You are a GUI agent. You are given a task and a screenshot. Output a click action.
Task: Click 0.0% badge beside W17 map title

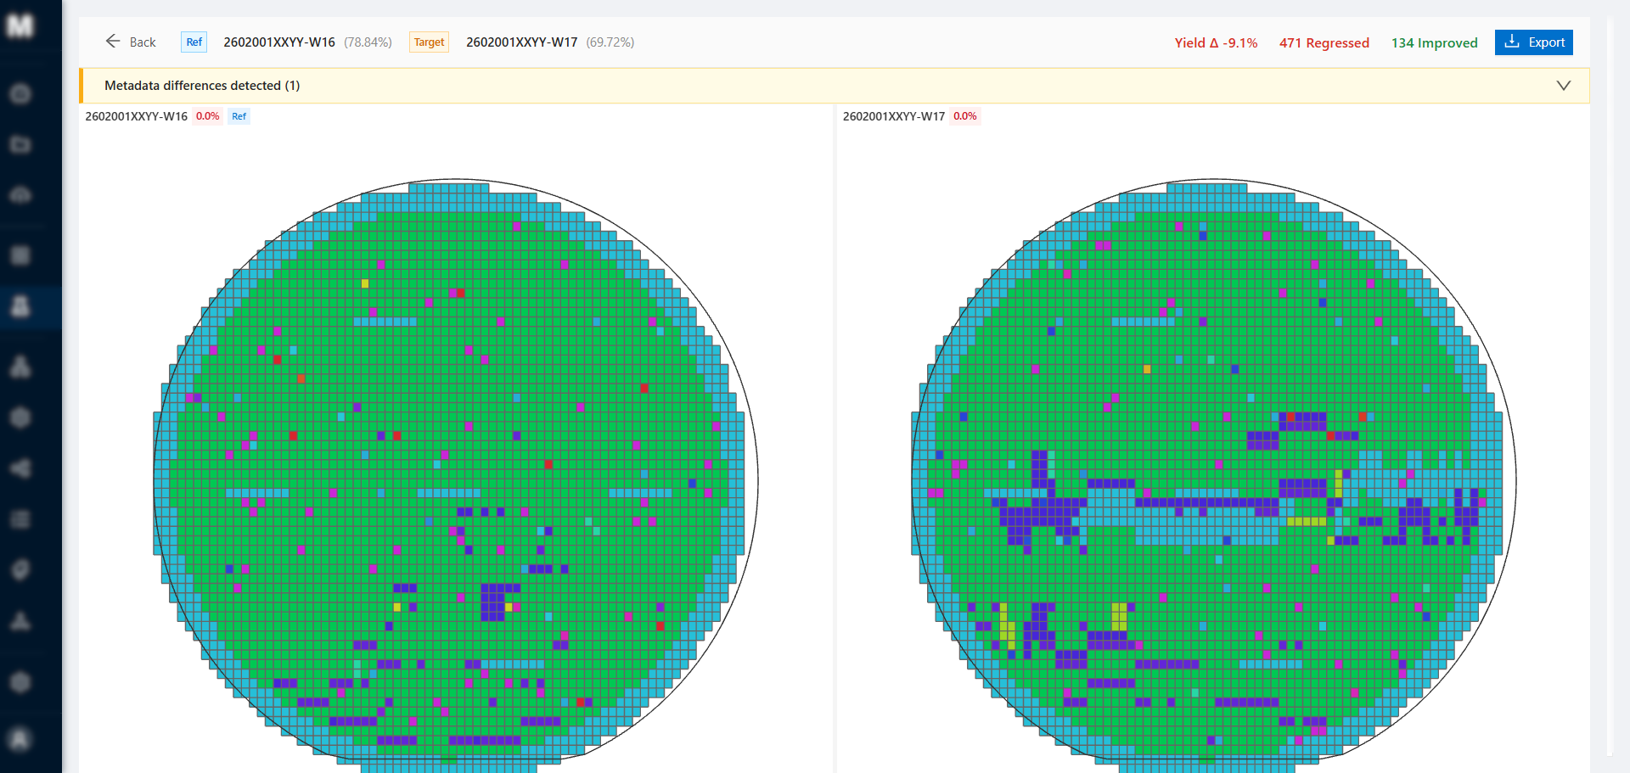point(965,116)
